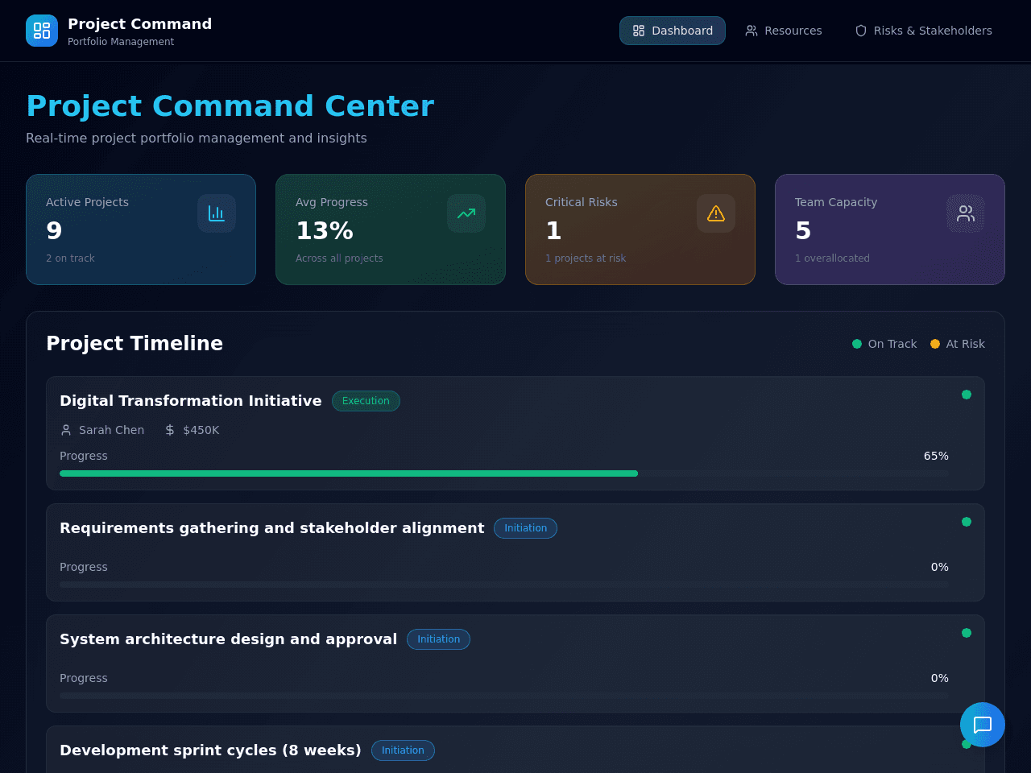This screenshot has width=1031, height=773.
Task: Click Development sprint cycles (8 weeks) title
Action: click(x=210, y=750)
